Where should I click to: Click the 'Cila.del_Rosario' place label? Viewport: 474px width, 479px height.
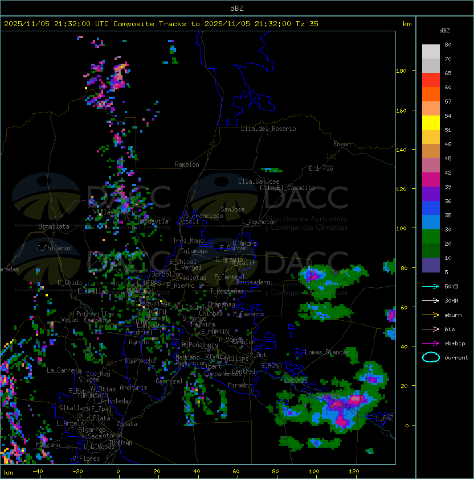pos(268,129)
